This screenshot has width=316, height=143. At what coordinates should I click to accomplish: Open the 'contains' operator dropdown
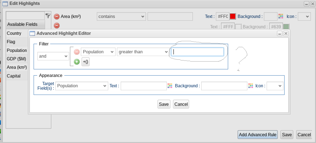[x=121, y=16]
